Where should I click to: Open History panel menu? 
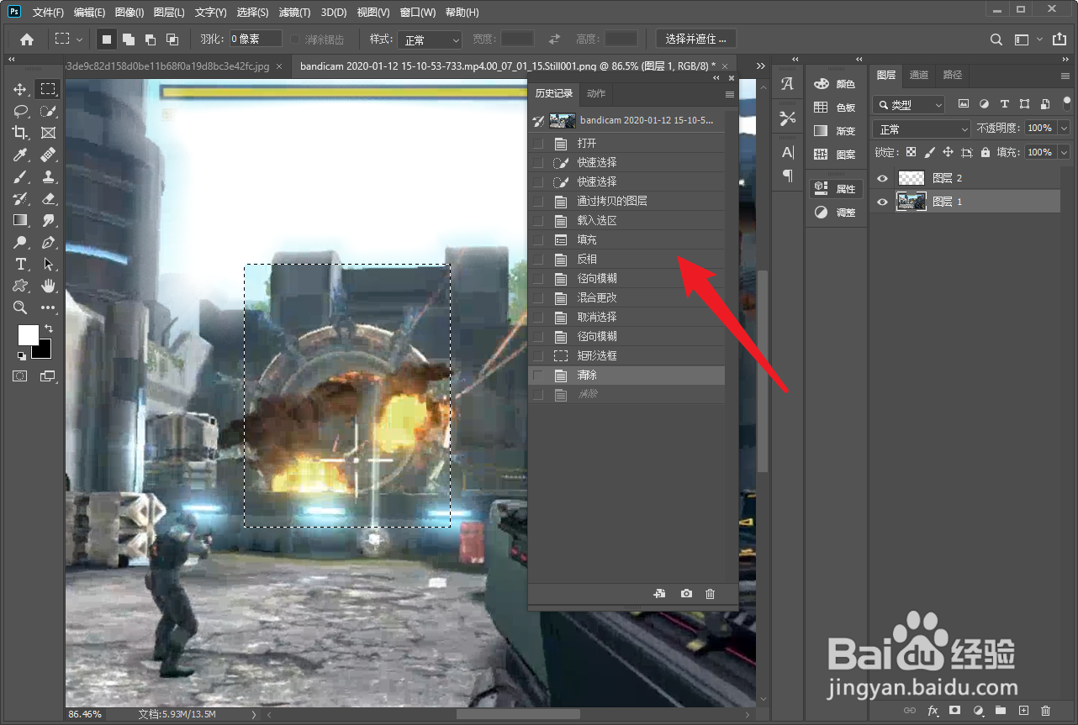[730, 95]
